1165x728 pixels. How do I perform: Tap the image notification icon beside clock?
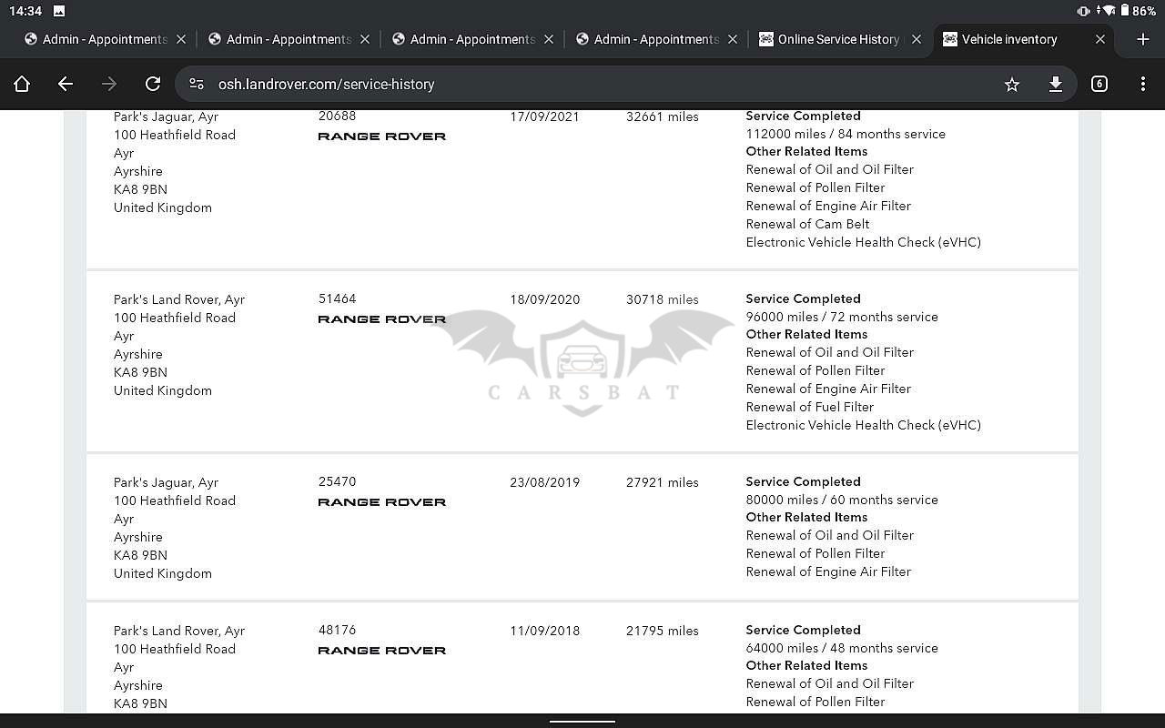click(59, 11)
